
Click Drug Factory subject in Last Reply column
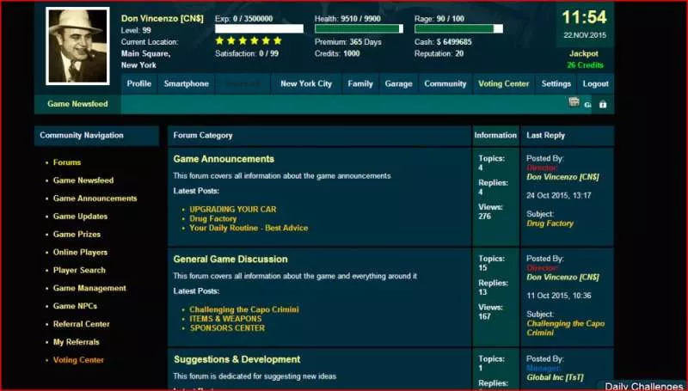coord(550,223)
